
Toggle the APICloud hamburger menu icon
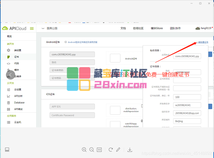pyautogui.click(x=32, y=28)
